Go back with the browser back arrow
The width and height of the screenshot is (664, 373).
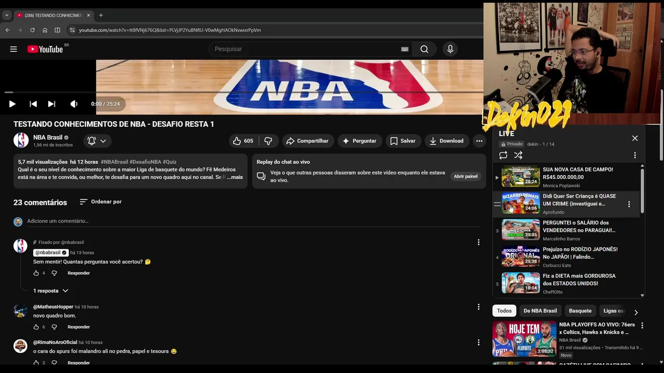click(8, 30)
